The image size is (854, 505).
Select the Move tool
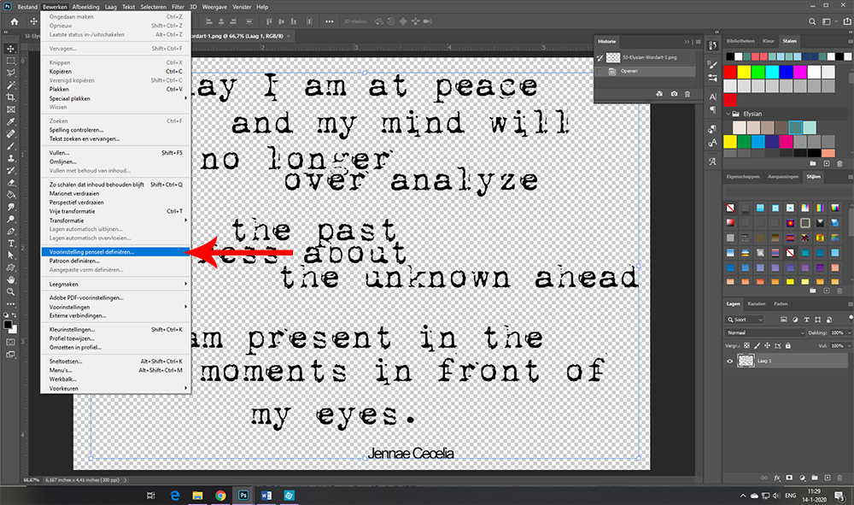(x=10, y=49)
